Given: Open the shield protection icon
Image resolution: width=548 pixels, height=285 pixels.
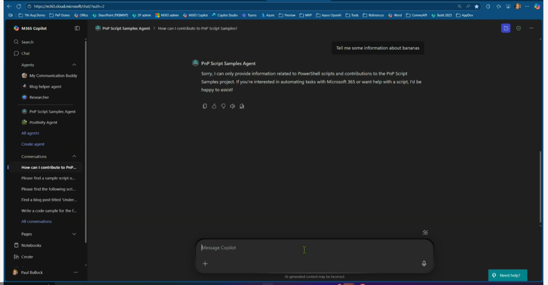Looking at the screenshot, I should coord(519,28).
